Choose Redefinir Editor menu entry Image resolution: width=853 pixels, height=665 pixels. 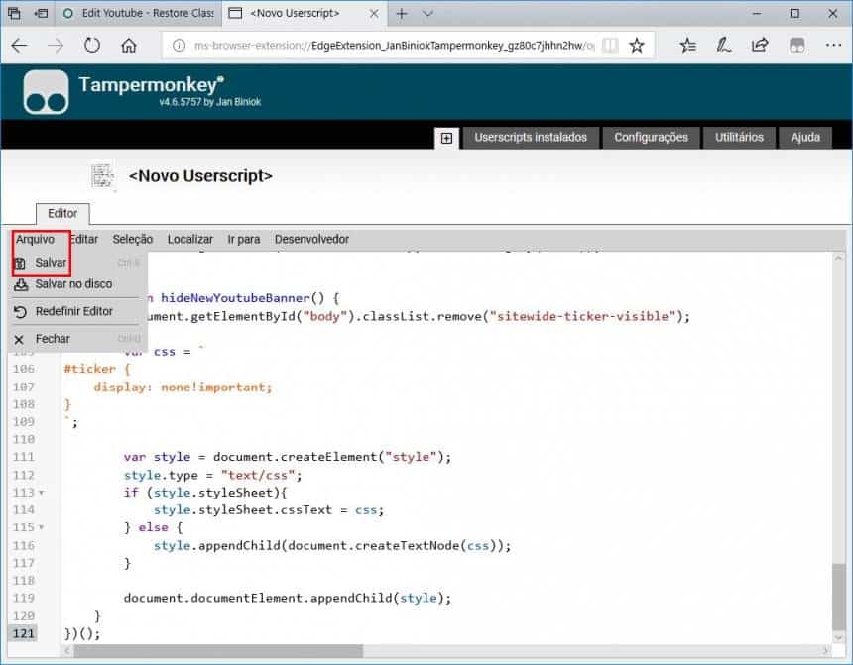[x=77, y=311]
